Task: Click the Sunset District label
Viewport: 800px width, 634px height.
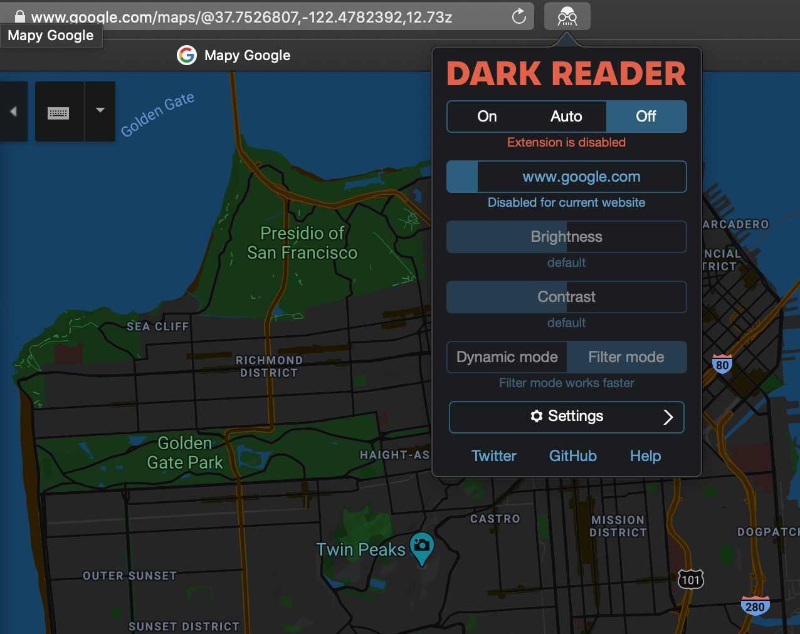Action: tap(184, 626)
